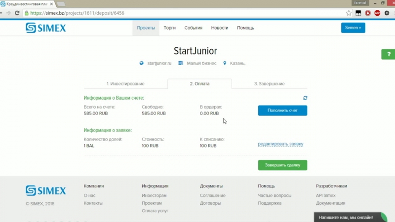The width and height of the screenshot is (395, 222).
Task: Click the редактировать заявку link
Action: 280,144
